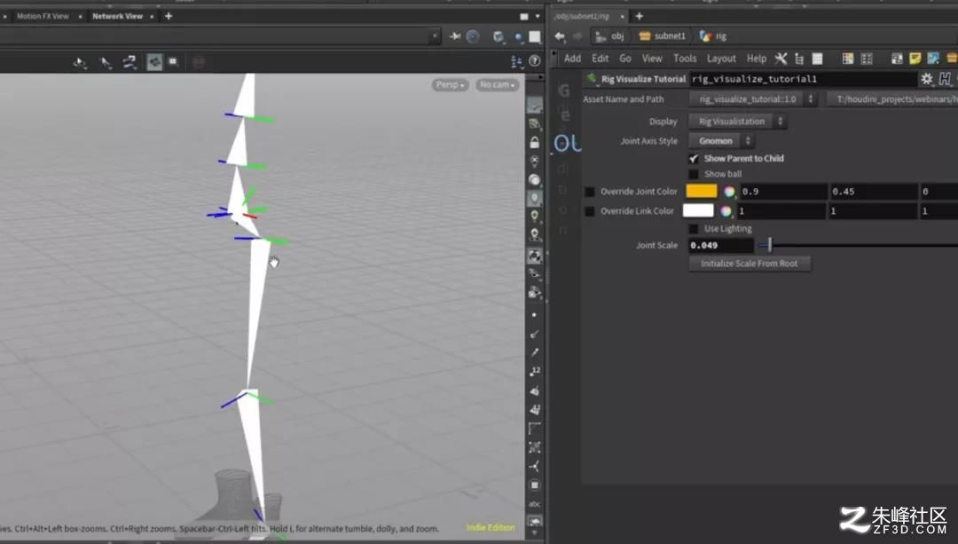Click the point markers dot icon in sidebar
Viewport: 958px width, 544px height.
(535, 315)
